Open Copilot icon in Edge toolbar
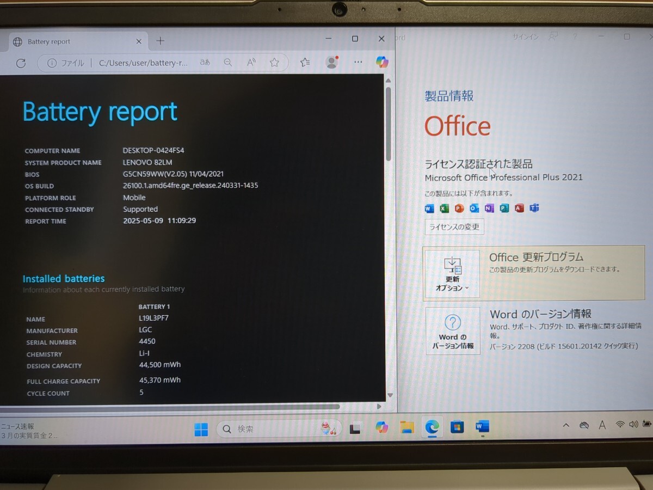The image size is (653, 490). point(383,62)
